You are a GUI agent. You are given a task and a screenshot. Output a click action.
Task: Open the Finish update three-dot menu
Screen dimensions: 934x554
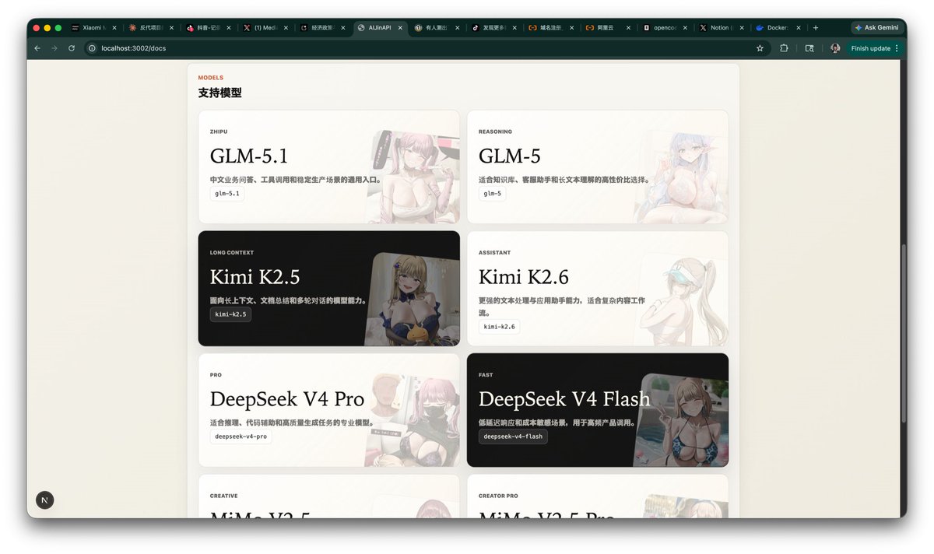897,48
